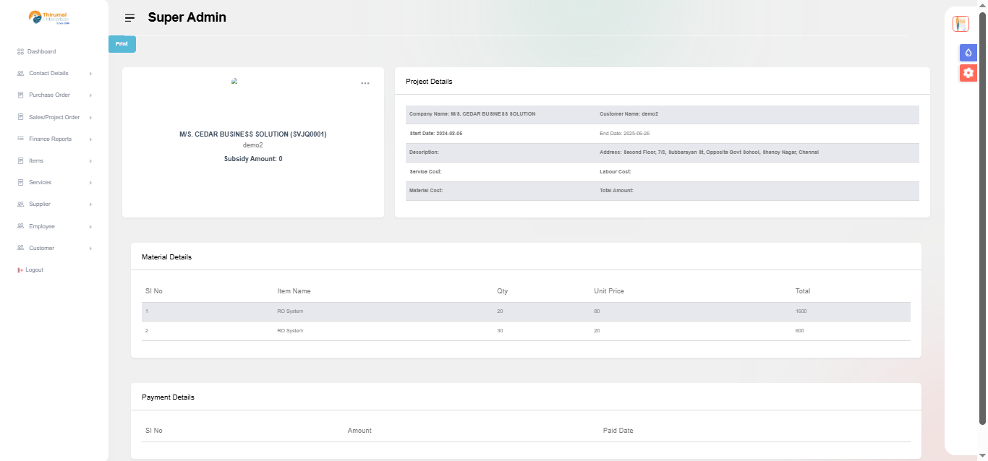
Task: Open the Sales/Project Order menu
Action: 54,117
